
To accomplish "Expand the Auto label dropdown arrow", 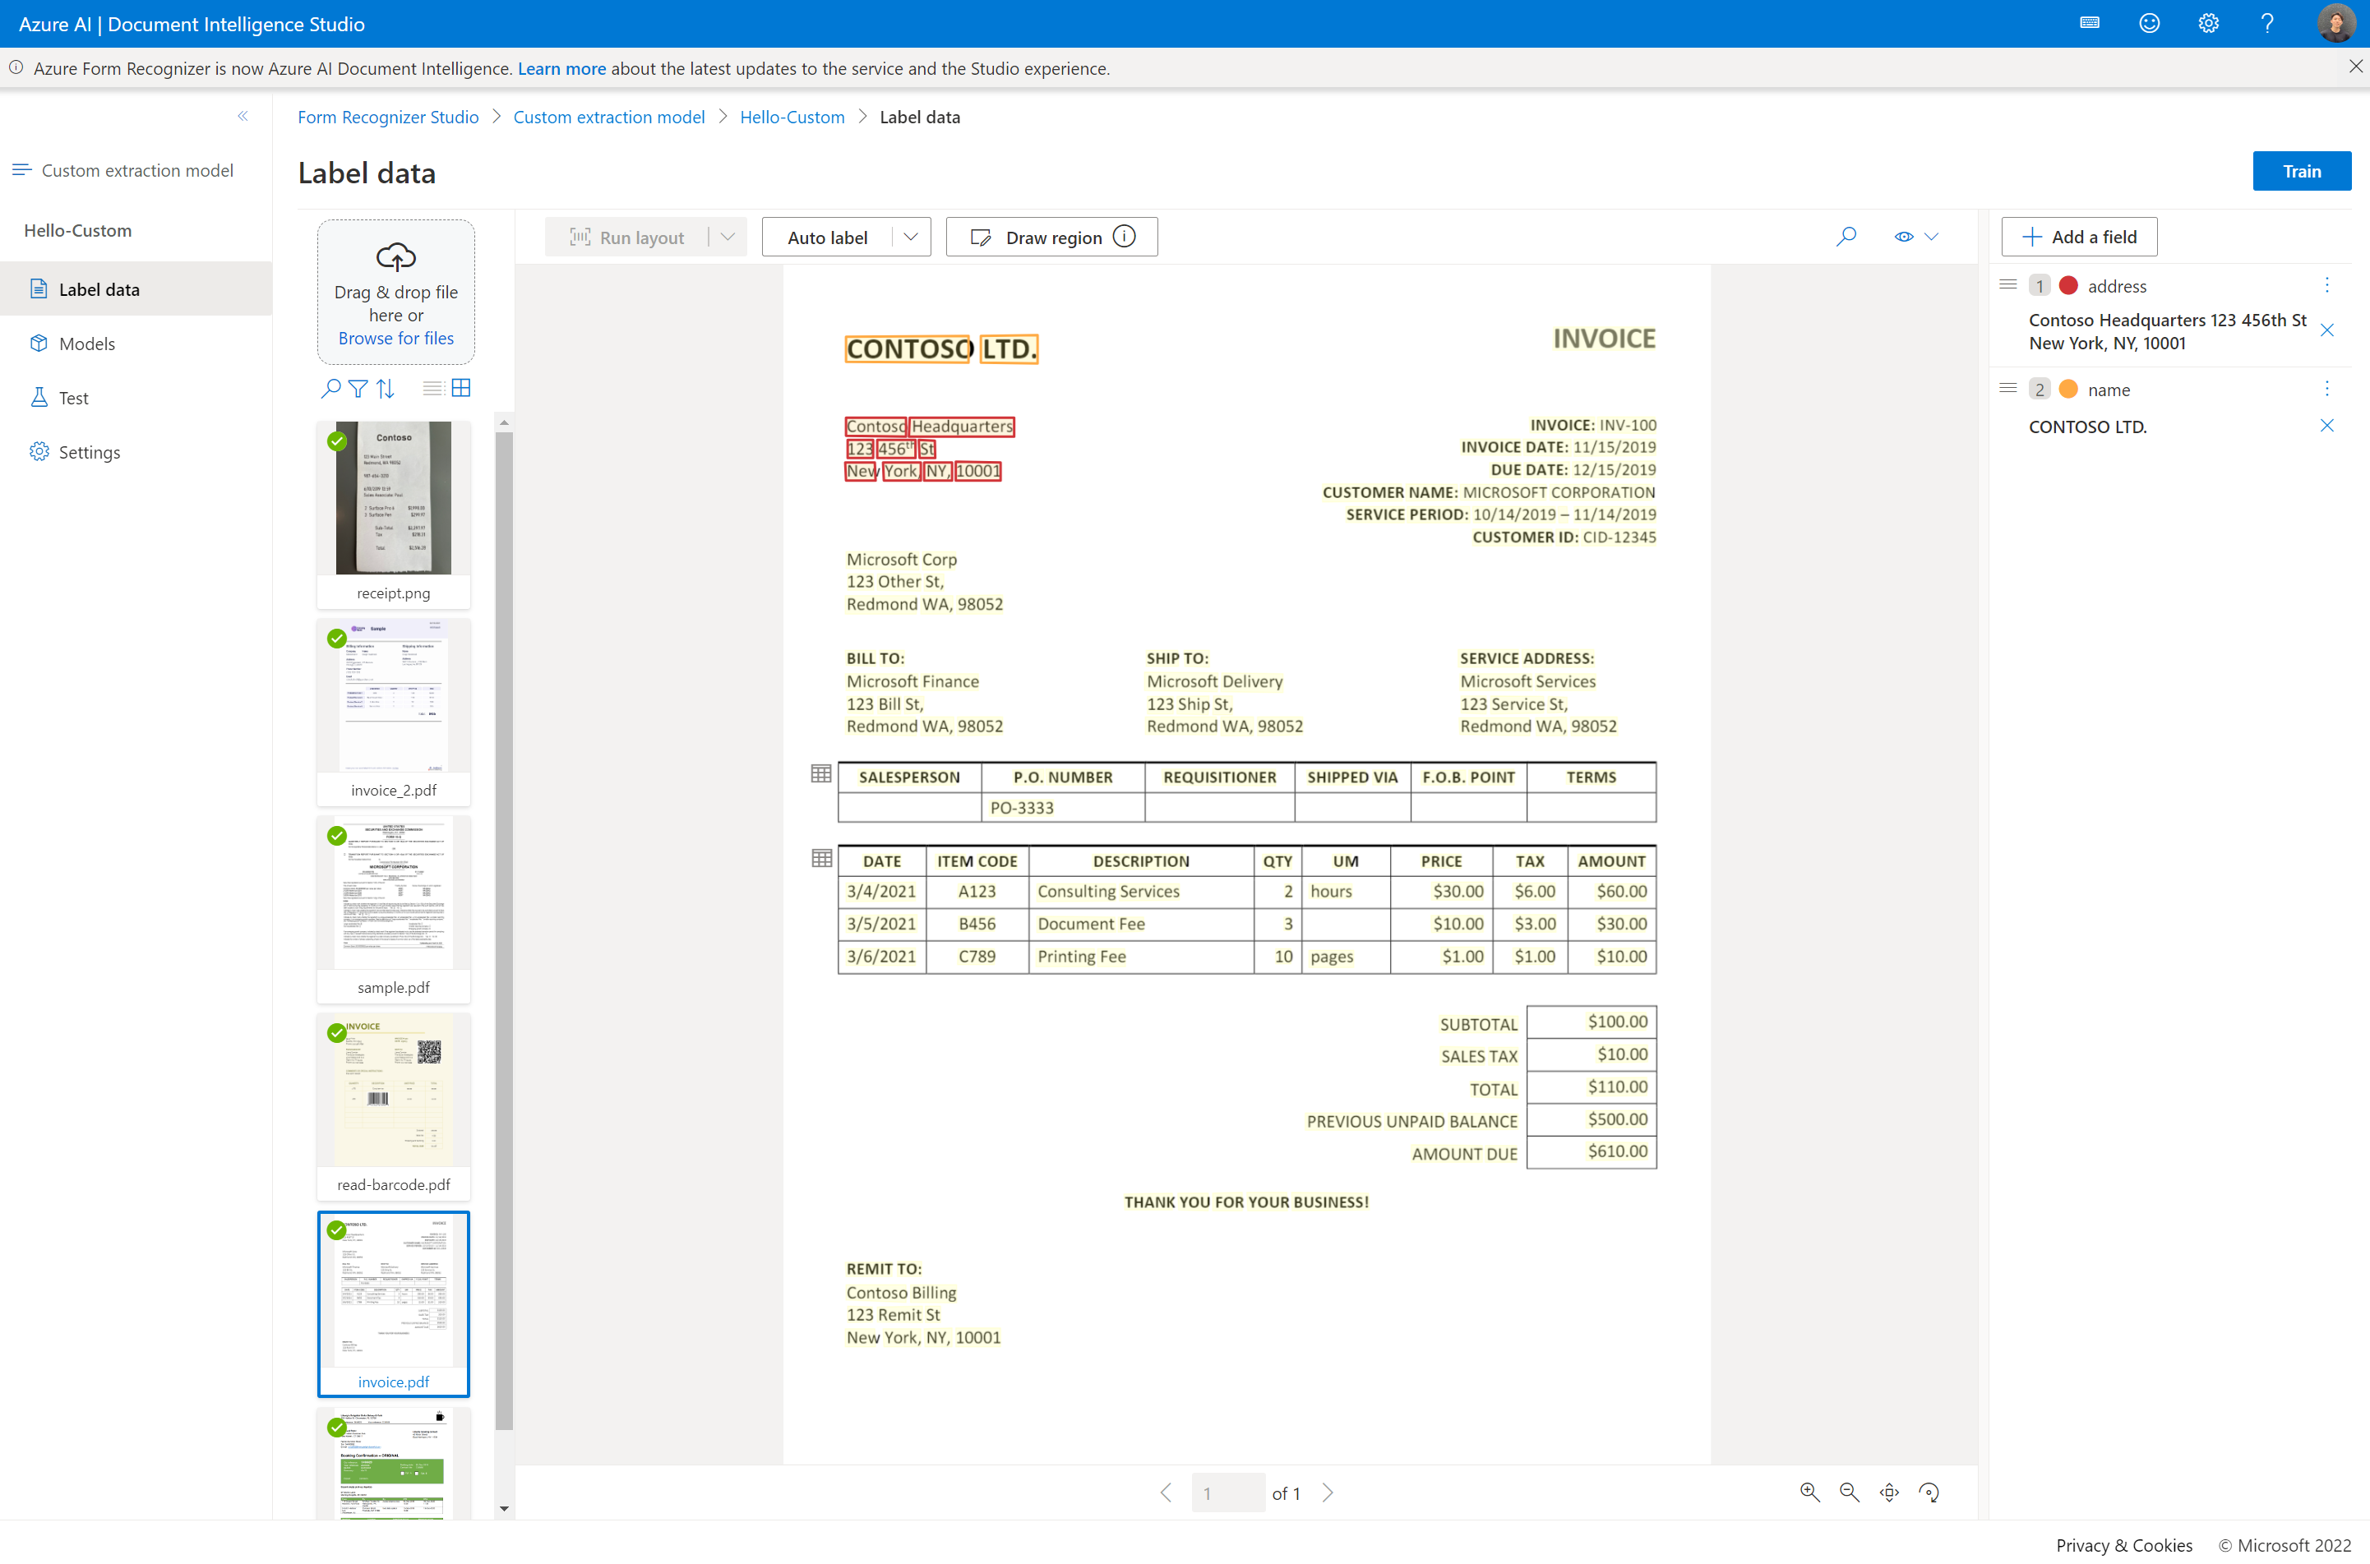I will pyautogui.click(x=909, y=236).
